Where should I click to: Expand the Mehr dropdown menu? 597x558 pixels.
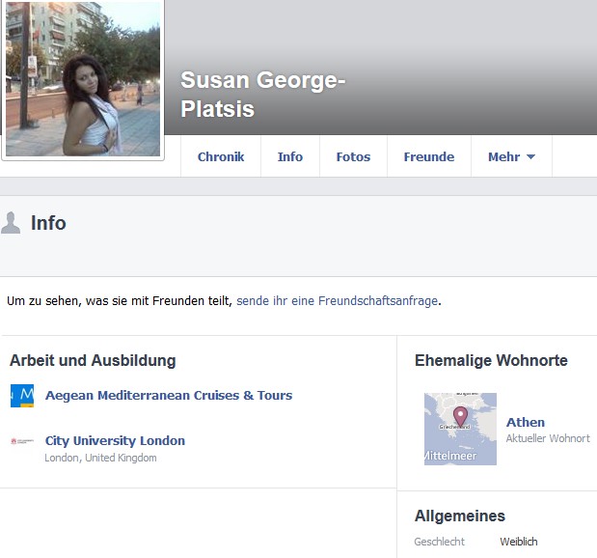pyautogui.click(x=512, y=156)
